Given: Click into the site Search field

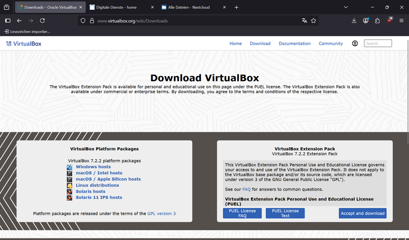Looking at the screenshot, I should click(378, 43).
